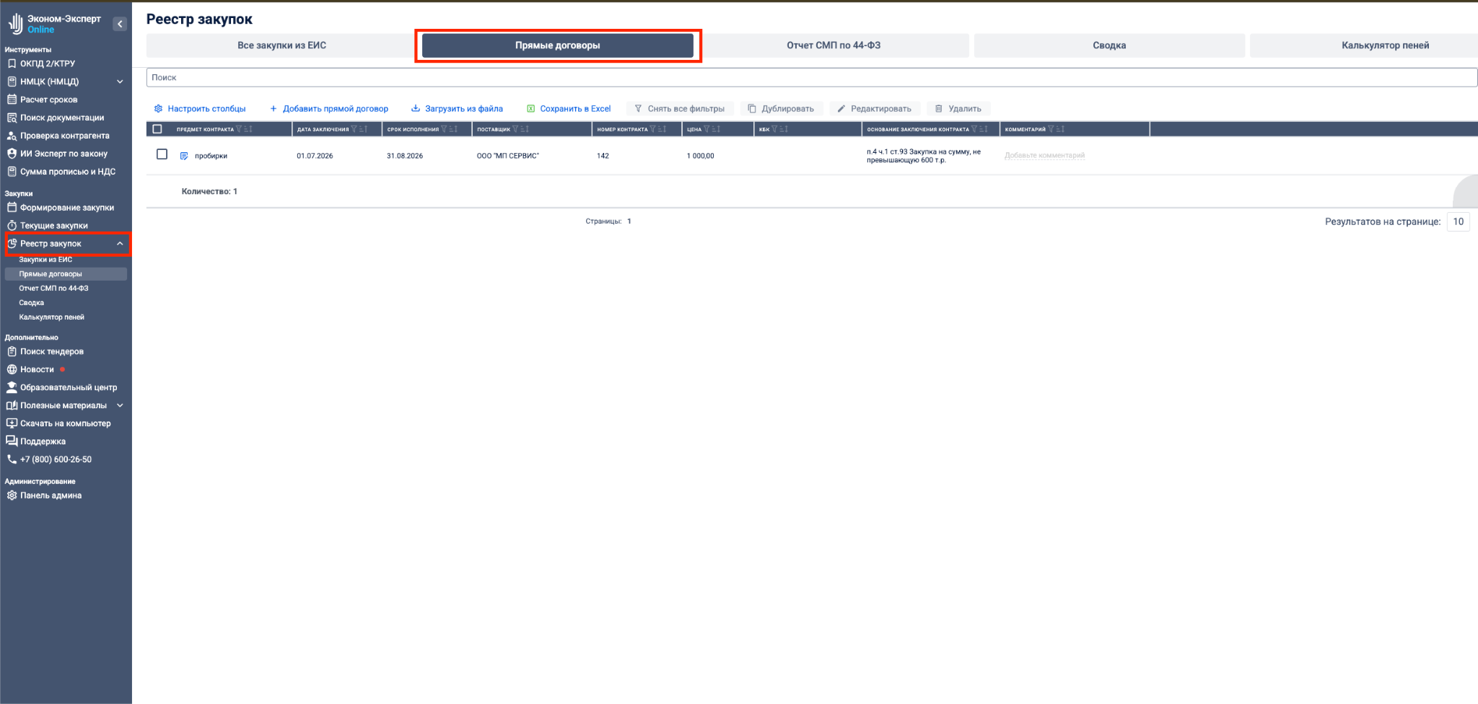Viewport: 1478px width, 704px height.
Task: Click the pencil icon of Редактировать
Action: click(841, 109)
